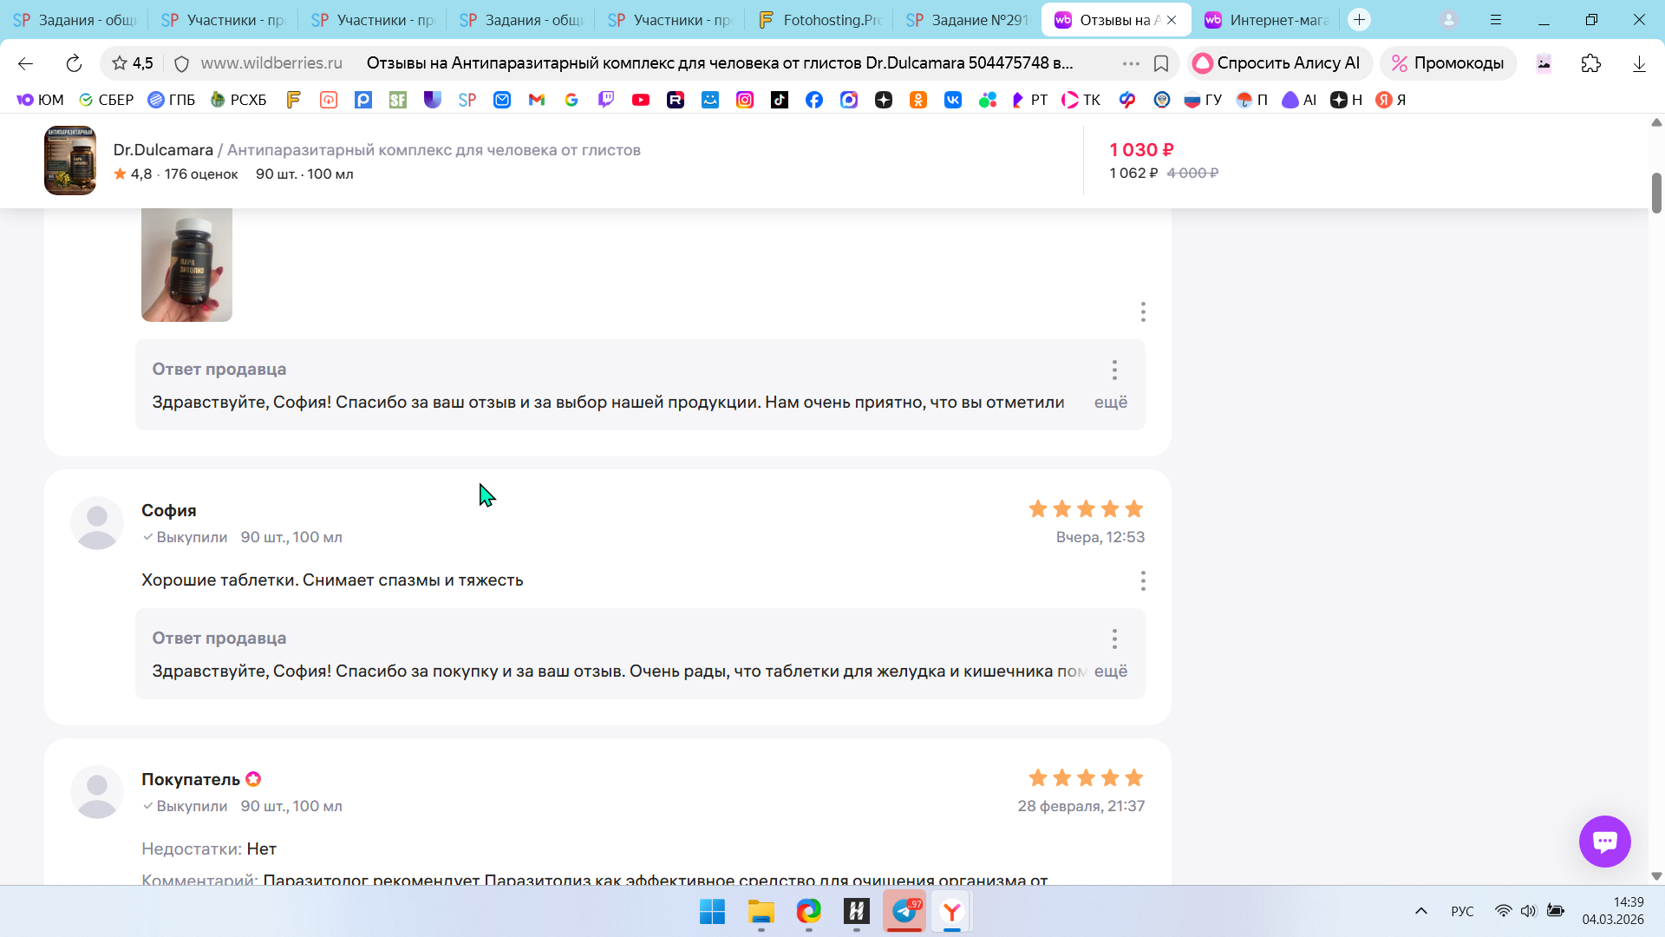Follow the Dr.Dulcamara brand link
Viewport: 1665px width, 937px height.
[x=162, y=150]
